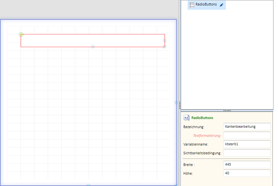Viewport: 278px width, 186px height.
Task: Select the RadioButtons tree entry
Action: [206, 5]
